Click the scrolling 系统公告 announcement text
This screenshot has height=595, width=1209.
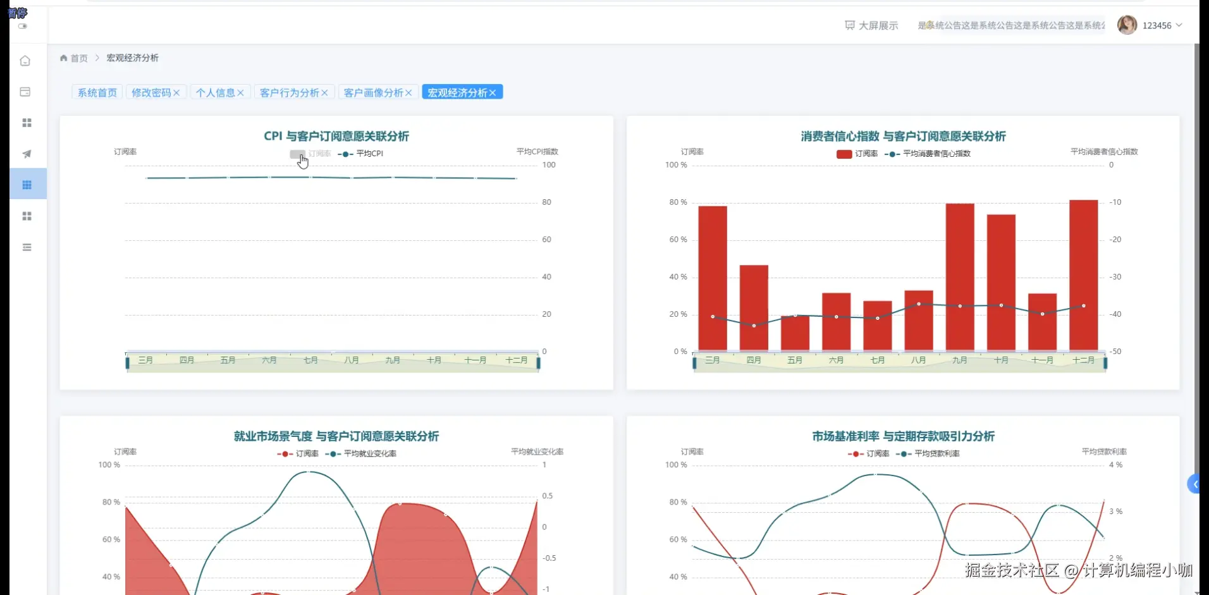coord(1011,25)
